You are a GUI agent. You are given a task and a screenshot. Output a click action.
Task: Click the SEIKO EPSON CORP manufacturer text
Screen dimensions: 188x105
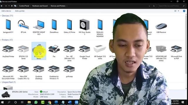click(x=47, y=94)
